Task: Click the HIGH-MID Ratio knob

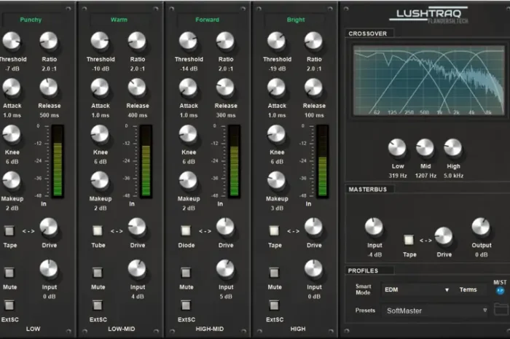Action: tap(225, 41)
